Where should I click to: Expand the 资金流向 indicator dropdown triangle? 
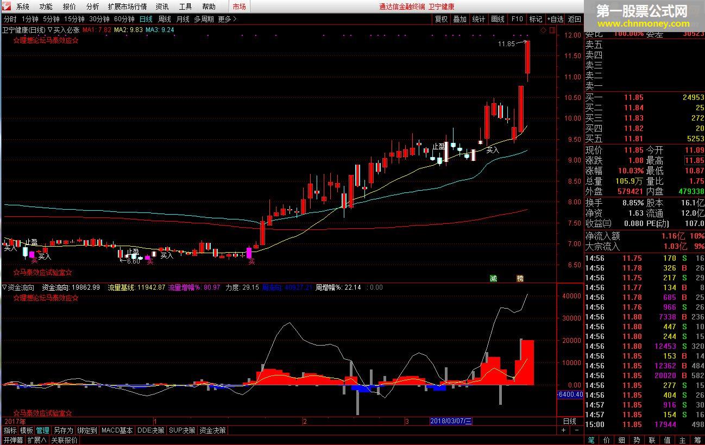(5, 287)
